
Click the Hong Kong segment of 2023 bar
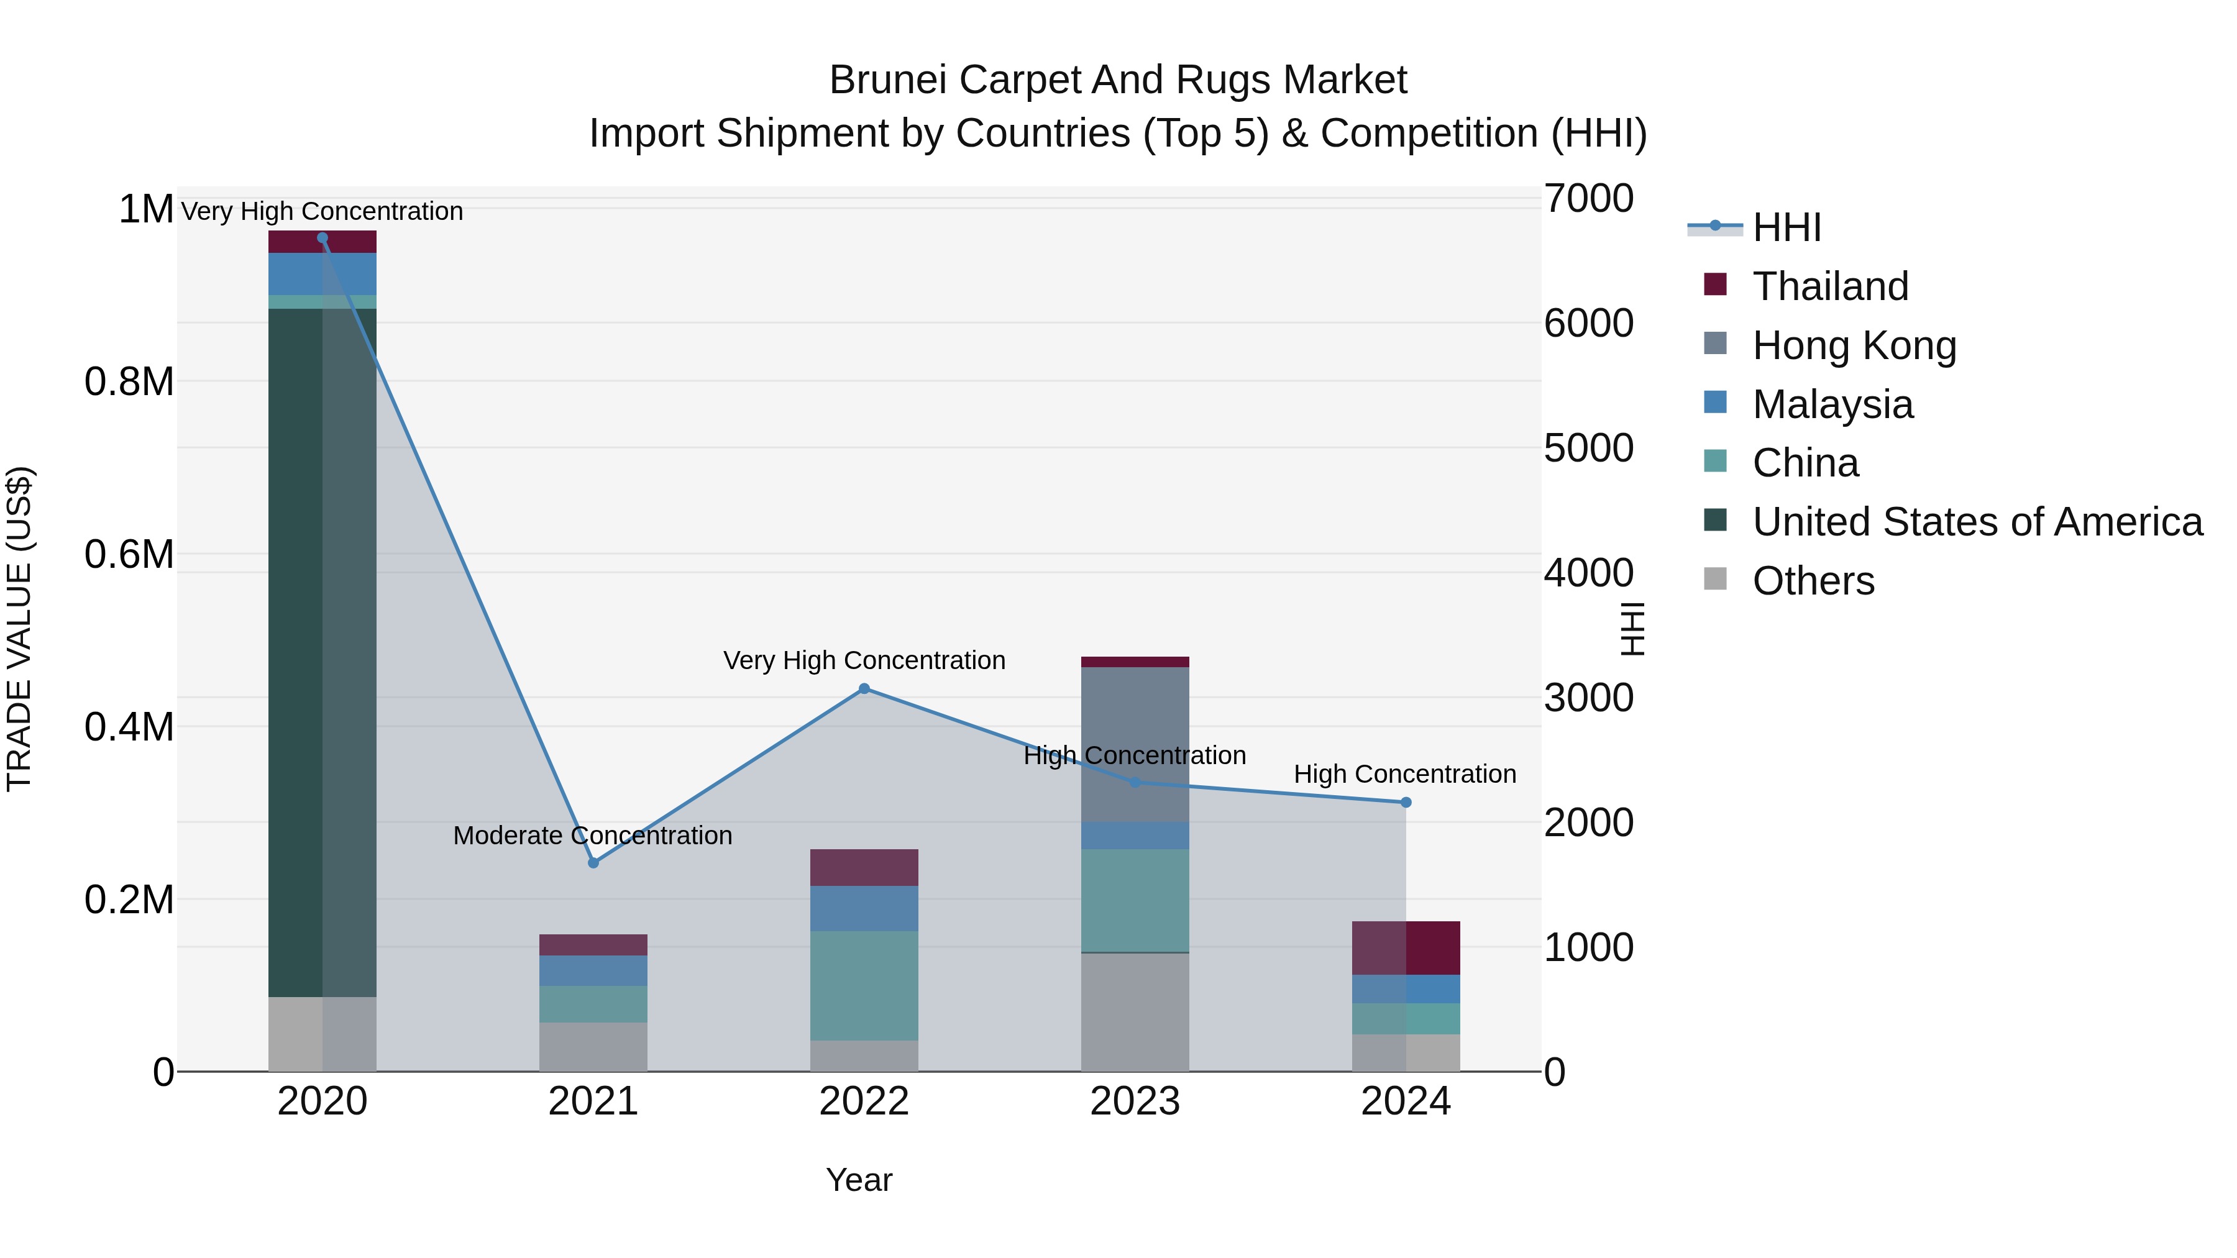tap(1135, 745)
